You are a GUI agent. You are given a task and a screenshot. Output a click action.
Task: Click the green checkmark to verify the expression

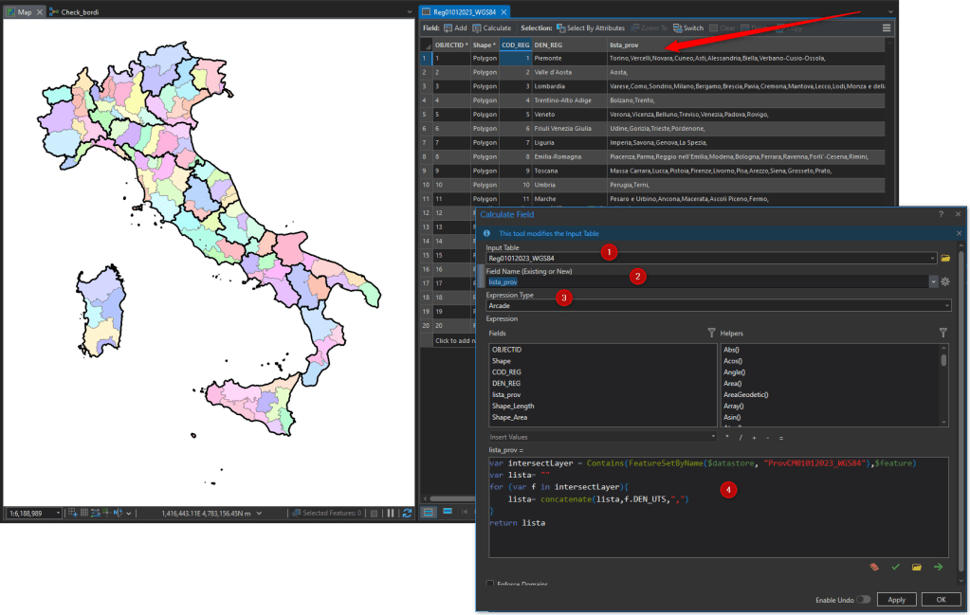coord(895,567)
